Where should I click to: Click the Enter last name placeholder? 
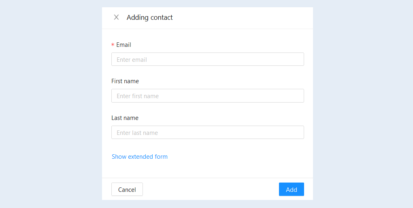137,133
